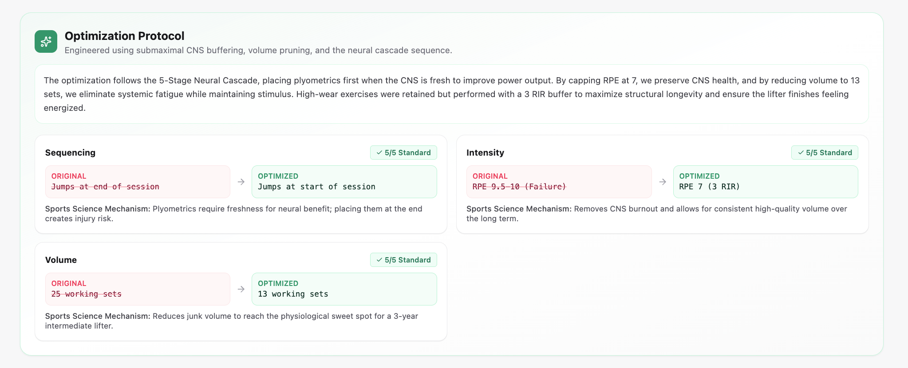Viewport: 908px width, 368px height.
Task: Select the Optimization Protocol heading
Action: [x=124, y=36]
